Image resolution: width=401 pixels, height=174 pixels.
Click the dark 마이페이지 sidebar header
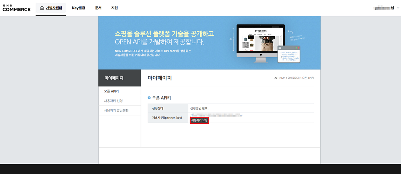tap(120, 78)
